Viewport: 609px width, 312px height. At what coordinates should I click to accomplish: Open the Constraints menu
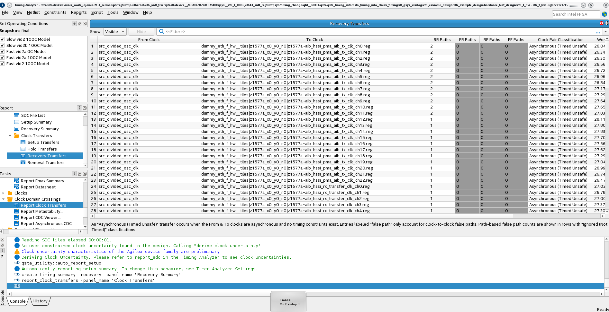(x=55, y=12)
